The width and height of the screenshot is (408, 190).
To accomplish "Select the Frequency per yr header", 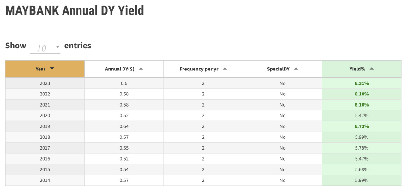I will [x=203, y=69].
